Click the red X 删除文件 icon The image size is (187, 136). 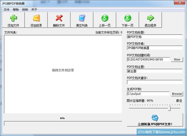coord(59,18)
